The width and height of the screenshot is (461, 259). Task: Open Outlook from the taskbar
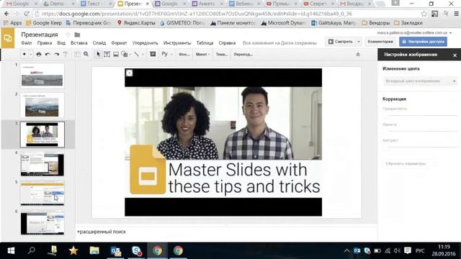coord(116,250)
